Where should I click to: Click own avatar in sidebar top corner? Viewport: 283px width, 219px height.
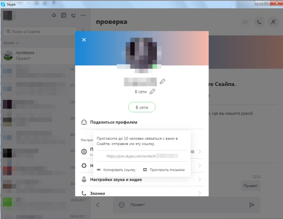click(8, 15)
